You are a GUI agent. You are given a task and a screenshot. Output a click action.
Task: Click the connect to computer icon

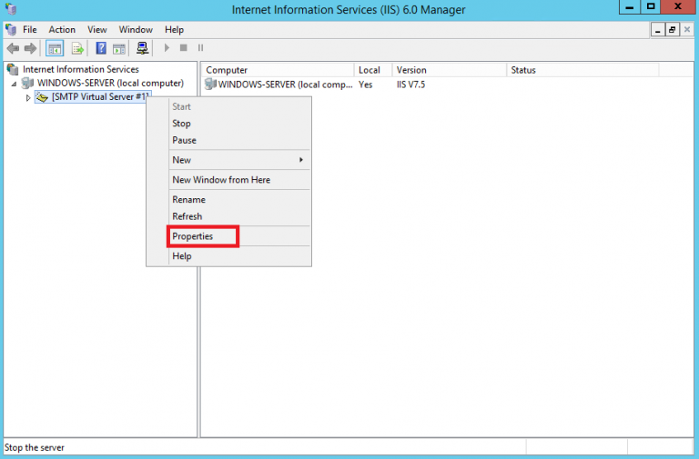pyautogui.click(x=143, y=48)
